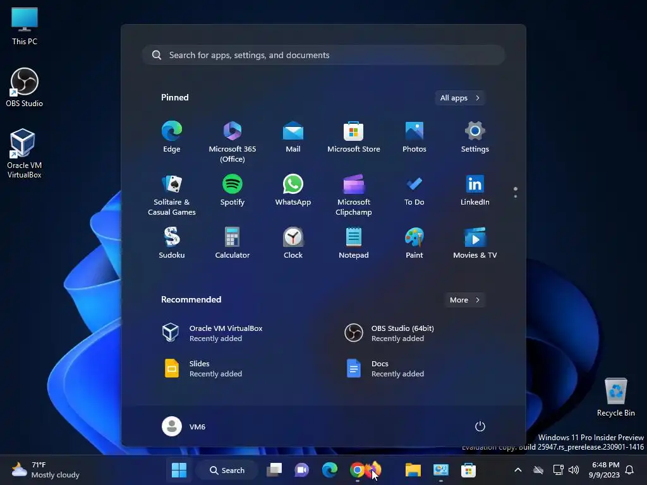Click the network status tray icon

point(558,470)
